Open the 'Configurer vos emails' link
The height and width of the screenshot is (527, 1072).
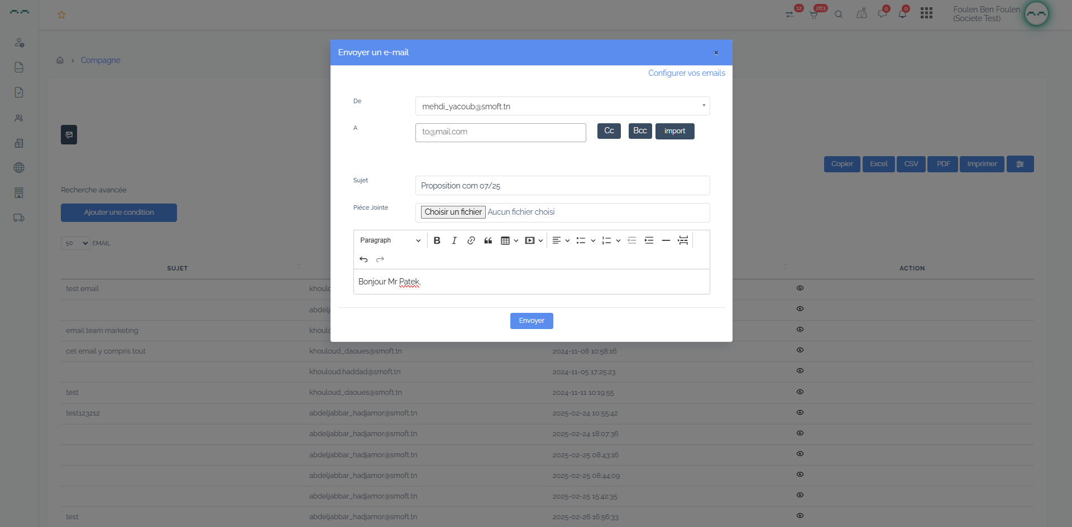[686, 73]
